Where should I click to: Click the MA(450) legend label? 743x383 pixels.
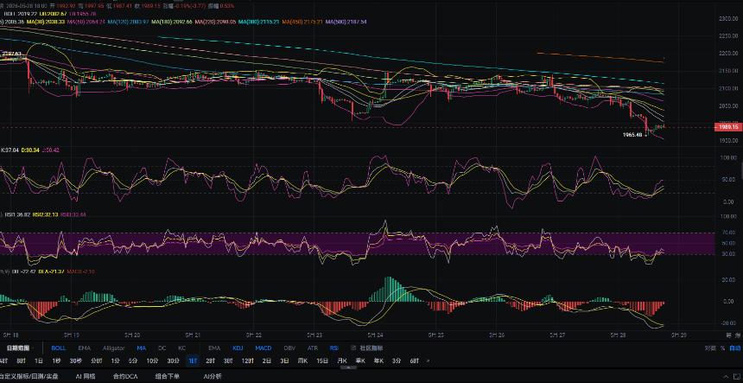click(302, 22)
